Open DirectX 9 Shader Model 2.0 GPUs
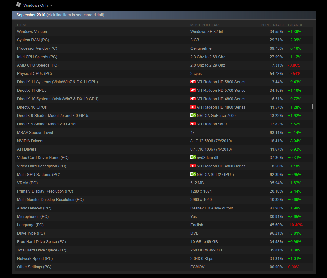 [164, 124]
